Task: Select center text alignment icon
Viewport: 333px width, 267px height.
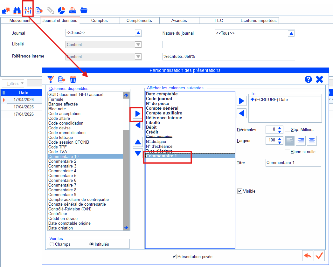Action: pos(312,140)
